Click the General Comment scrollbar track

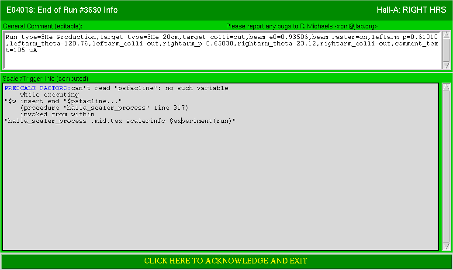pyautogui.click(x=446, y=50)
